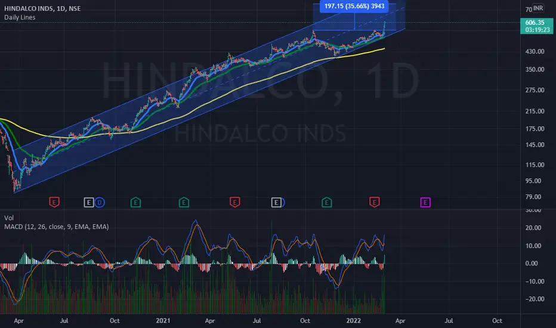Open the green earnings marker after Oct 2021
The image size is (556, 328).
click(x=326, y=203)
